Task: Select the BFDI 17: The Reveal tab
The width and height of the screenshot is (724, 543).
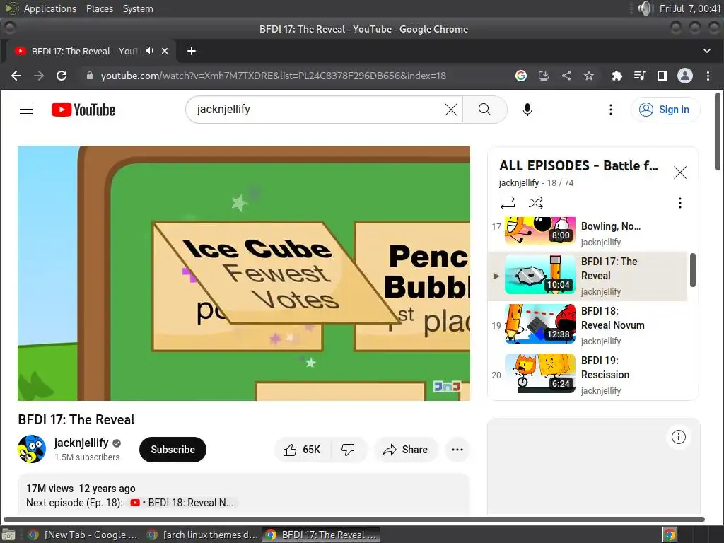Action: [x=83, y=51]
